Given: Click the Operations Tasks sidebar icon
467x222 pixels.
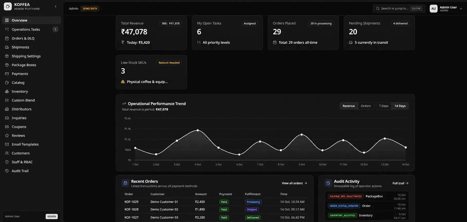Looking at the screenshot, I should point(7,29).
